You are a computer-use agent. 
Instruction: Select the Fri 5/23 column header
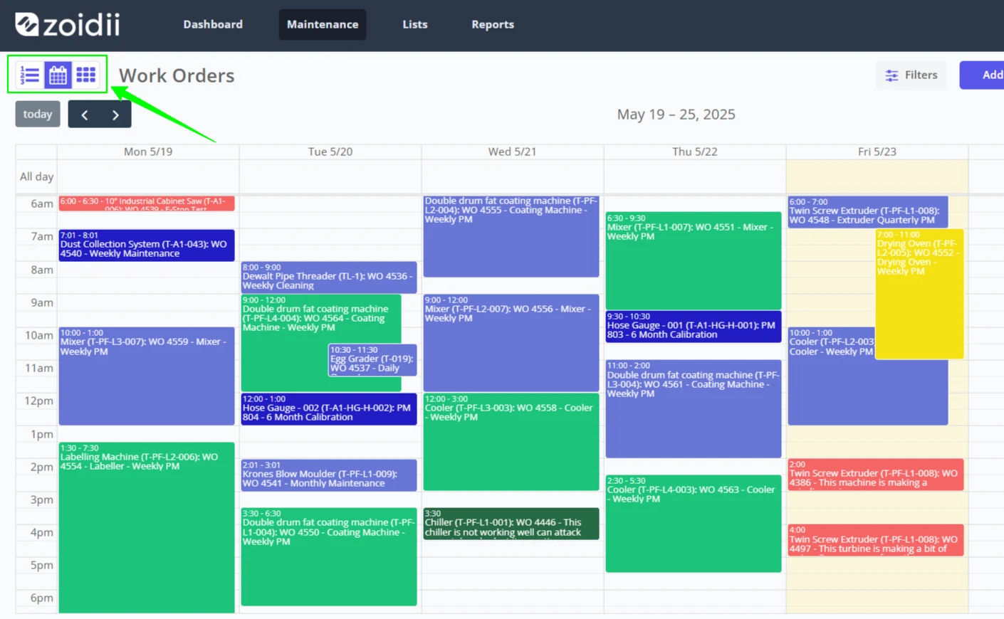pos(877,152)
